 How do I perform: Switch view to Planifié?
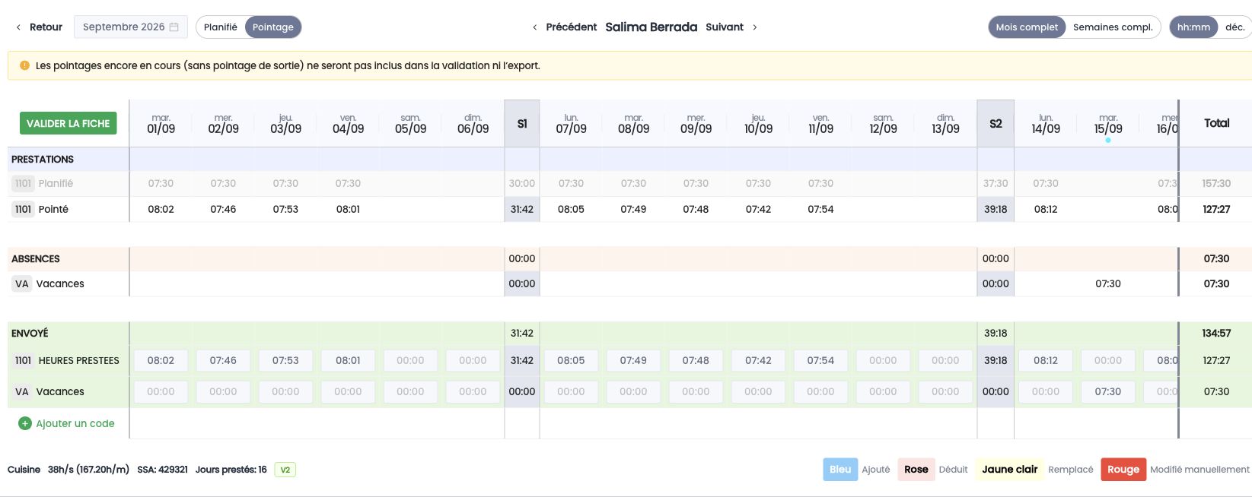tap(221, 27)
